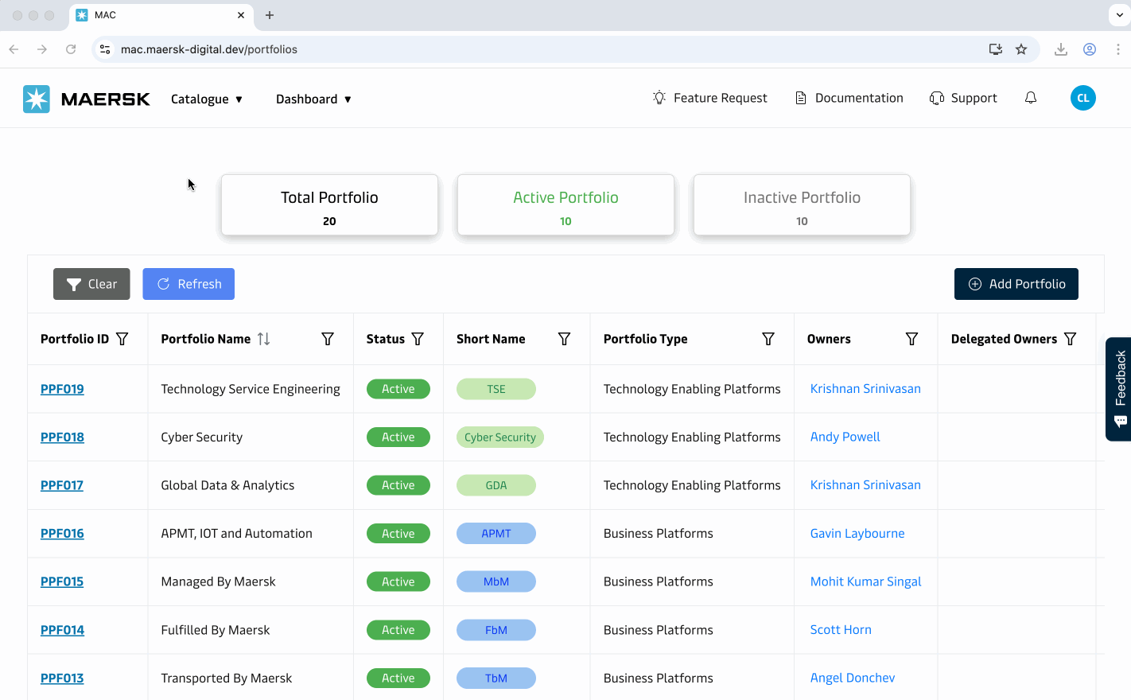Open Feature Request
The height and width of the screenshot is (700, 1131).
(x=709, y=98)
